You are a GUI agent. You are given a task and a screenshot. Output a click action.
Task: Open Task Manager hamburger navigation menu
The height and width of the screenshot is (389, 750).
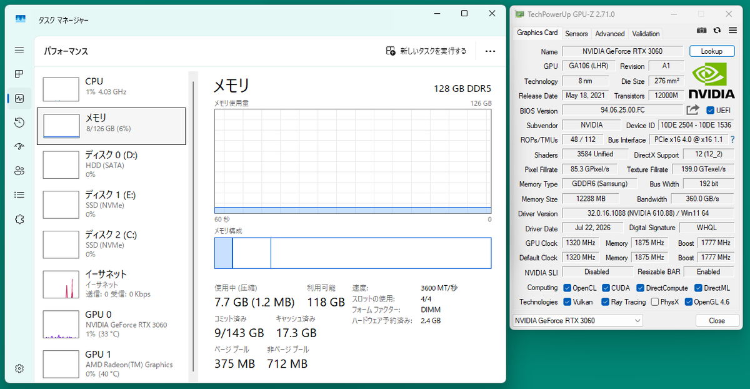pyautogui.click(x=19, y=50)
